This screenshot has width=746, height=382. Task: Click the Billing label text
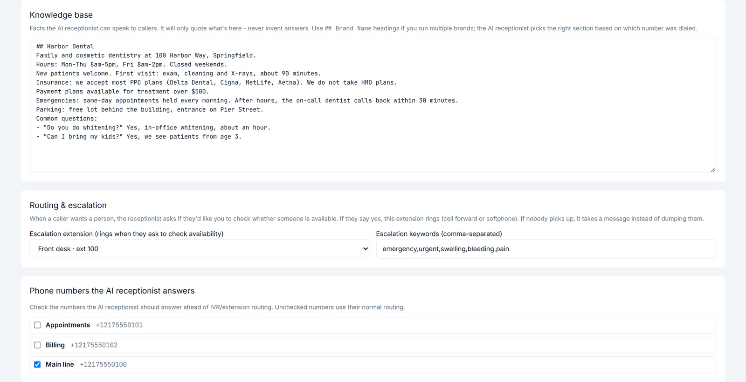point(55,345)
